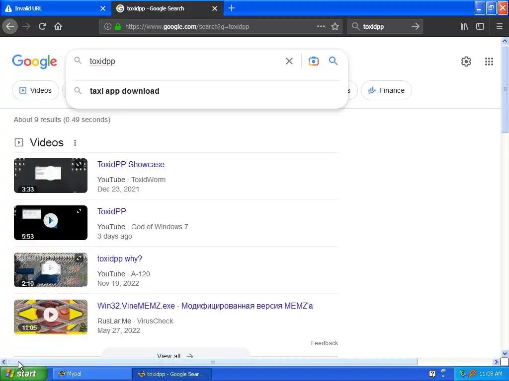Screen dimensions: 509x381
Task: Open the Windows Start menu
Action: tap(23, 374)
